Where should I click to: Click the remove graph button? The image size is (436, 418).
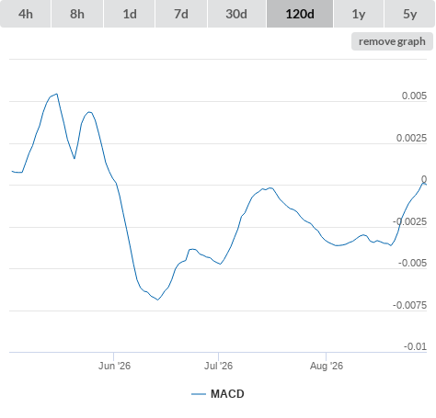coord(392,41)
